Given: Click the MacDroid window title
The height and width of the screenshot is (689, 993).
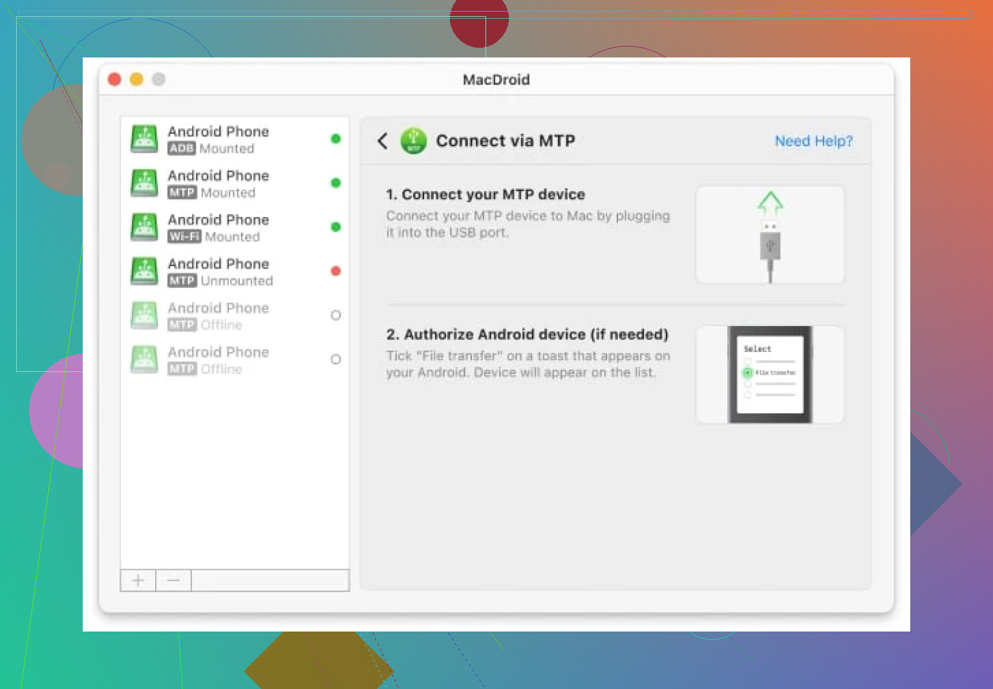Looking at the screenshot, I should [496, 79].
